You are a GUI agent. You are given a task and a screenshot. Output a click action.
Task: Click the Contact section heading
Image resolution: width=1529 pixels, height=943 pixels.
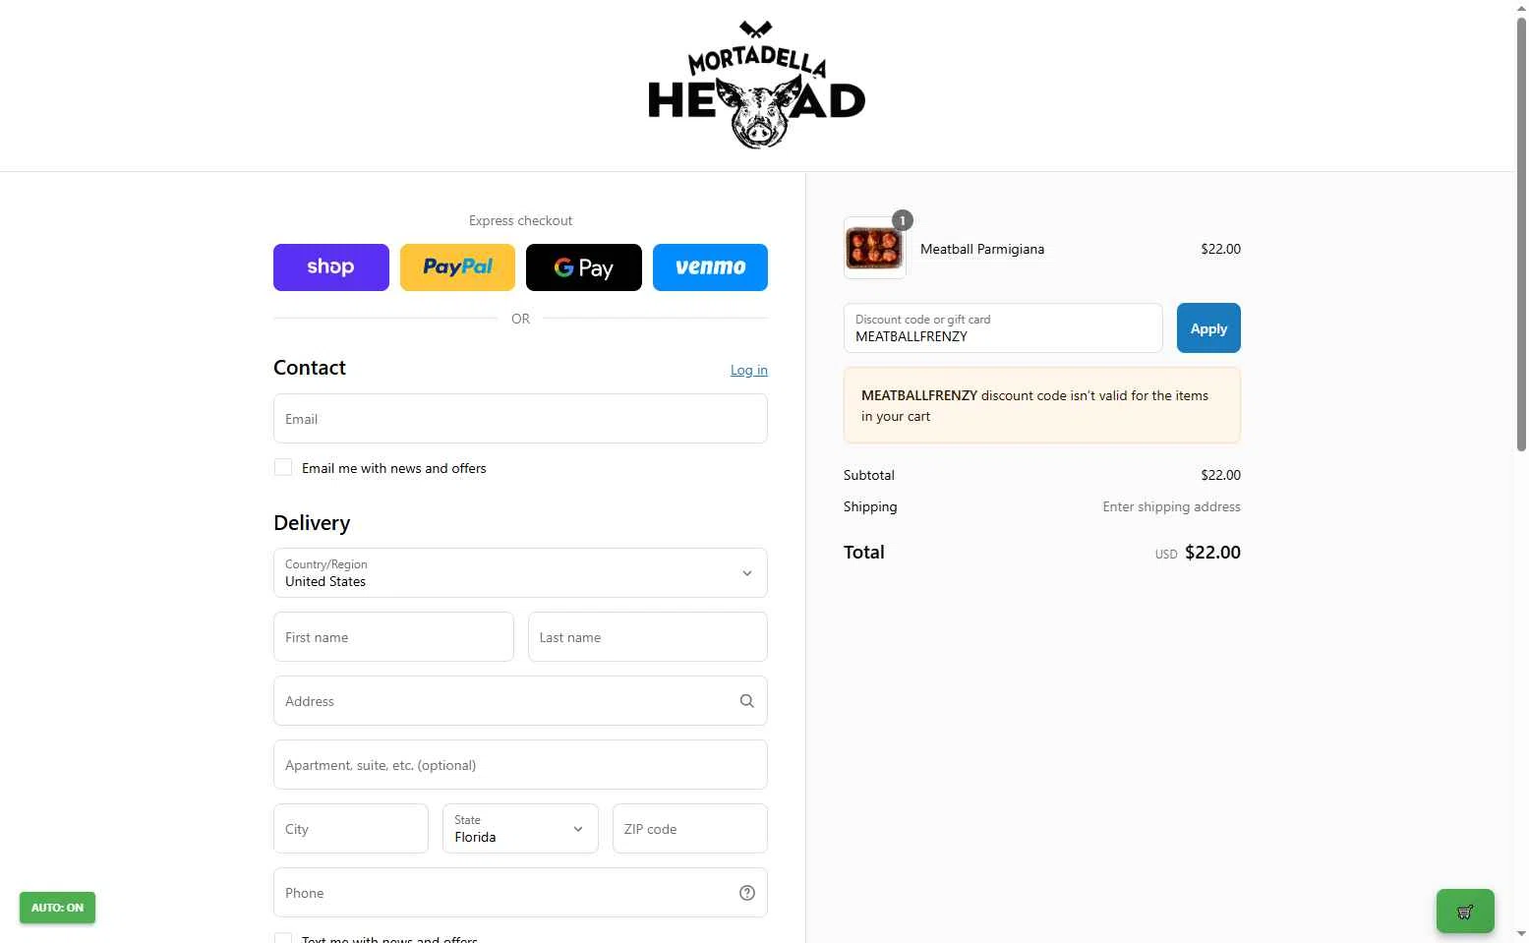[310, 368]
